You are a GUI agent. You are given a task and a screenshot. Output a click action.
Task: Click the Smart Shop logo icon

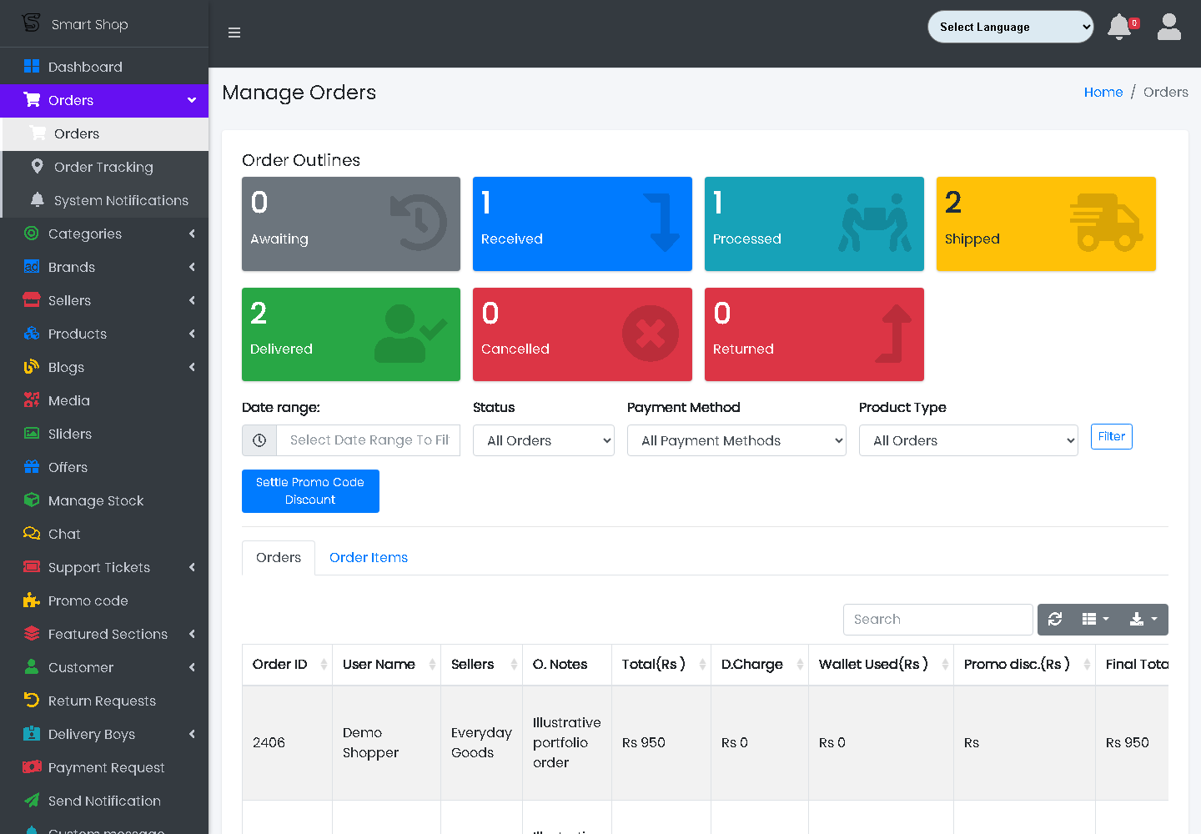pyautogui.click(x=31, y=23)
